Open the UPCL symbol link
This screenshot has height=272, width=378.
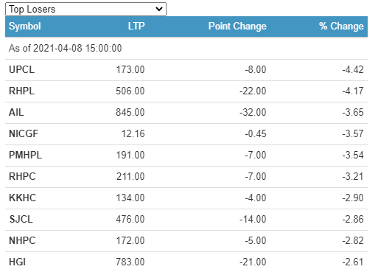point(21,70)
